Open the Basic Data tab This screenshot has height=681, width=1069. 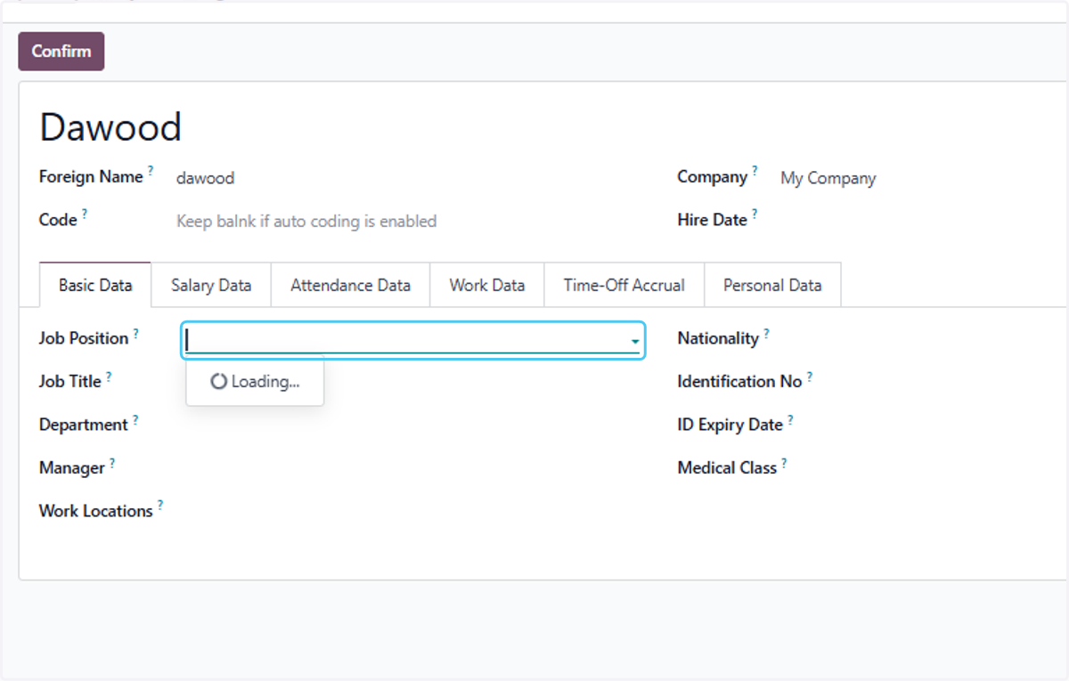(95, 286)
